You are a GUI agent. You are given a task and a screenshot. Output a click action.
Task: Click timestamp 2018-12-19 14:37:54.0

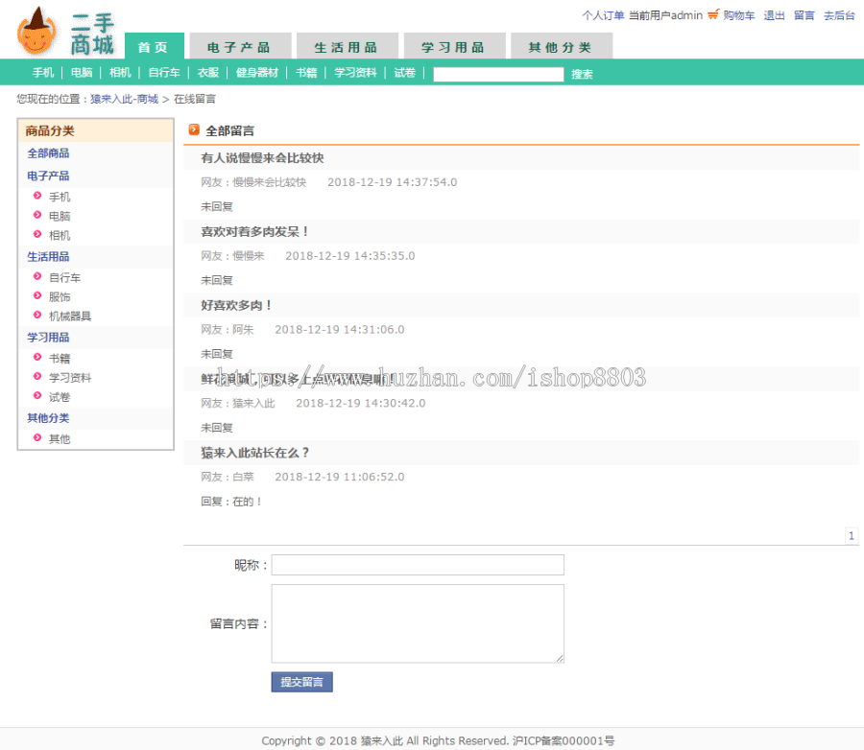pyautogui.click(x=393, y=182)
